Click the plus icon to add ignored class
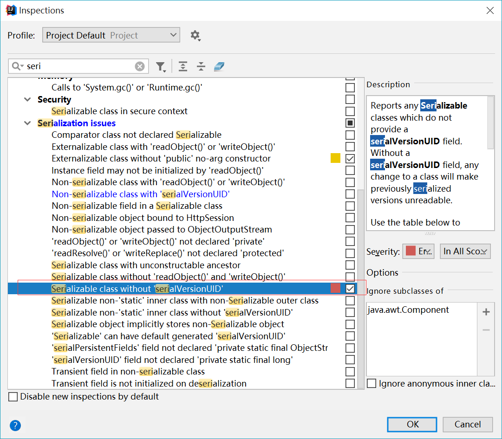Viewport: 502px width, 439px height. [x=486, y=312]
